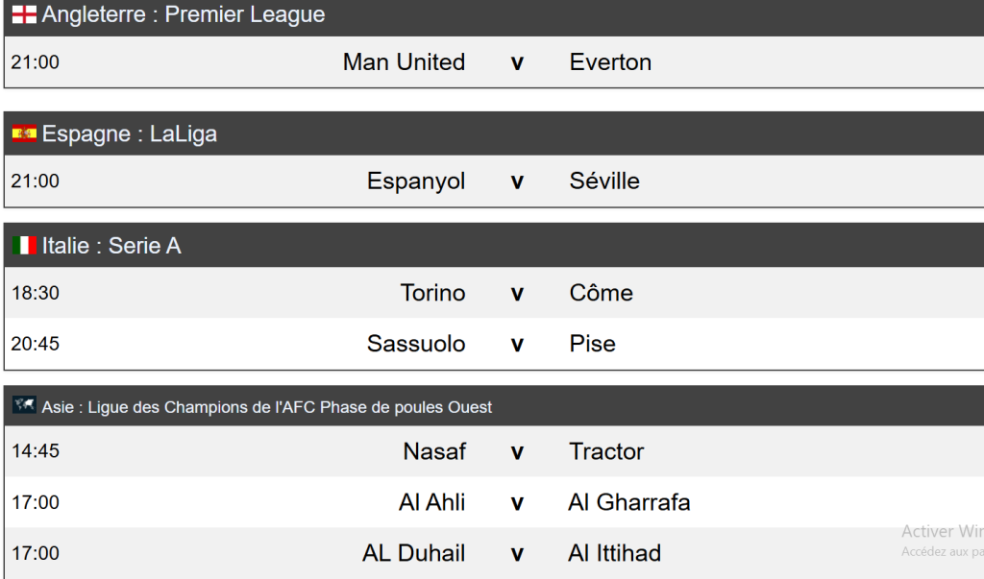984x579 pixels.
Task: Click the Séville team name
Action: [604, 181]
